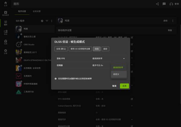This screenshot has width=181, height=127.
Task: Expand the Vulkan/OpenGL 现行方法 dropdown
Action: pos(132,106)
